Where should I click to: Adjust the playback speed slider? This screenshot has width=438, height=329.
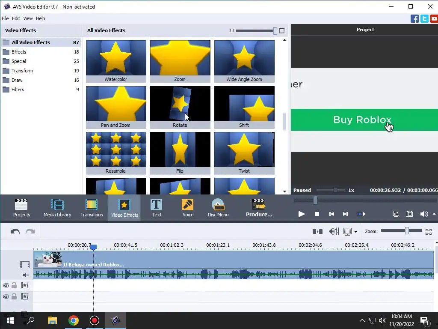point(335,190)
